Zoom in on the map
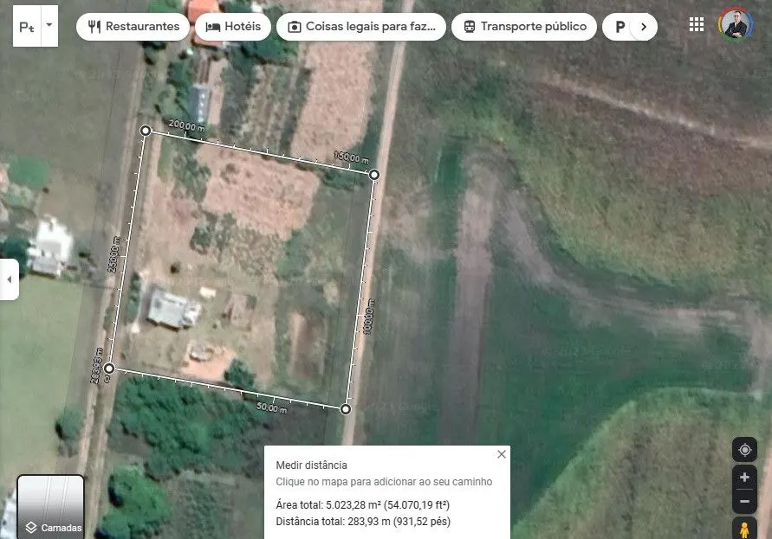Image resolution: width=772 pixels, height=539 pixels. 744,477
